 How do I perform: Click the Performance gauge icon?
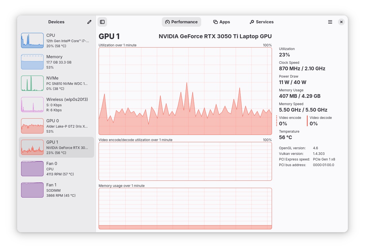tap(167, 22)
